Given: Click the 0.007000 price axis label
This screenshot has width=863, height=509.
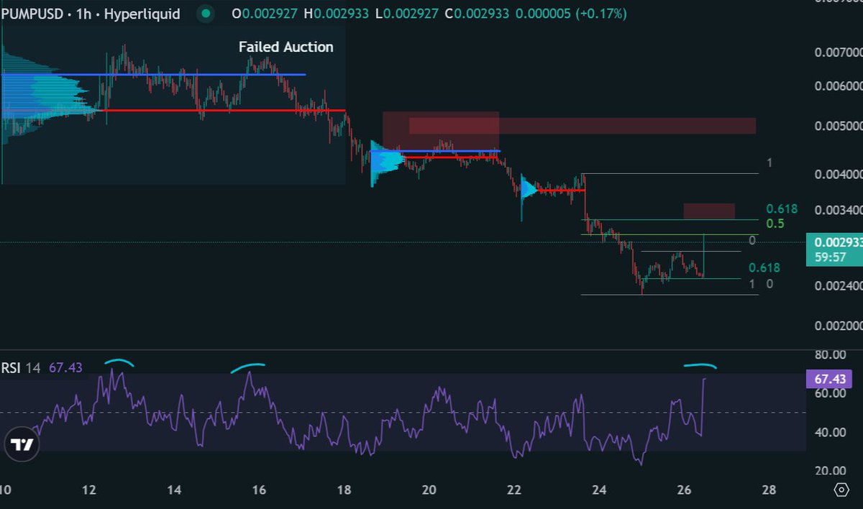Looking at the screenshot, I should (838, 53).
